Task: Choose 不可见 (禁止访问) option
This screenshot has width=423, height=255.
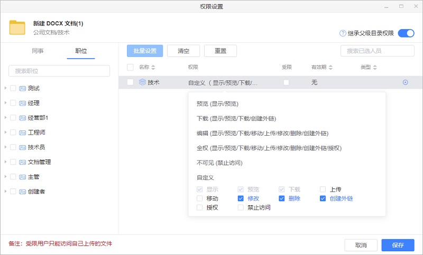Action: pos(219,163)
